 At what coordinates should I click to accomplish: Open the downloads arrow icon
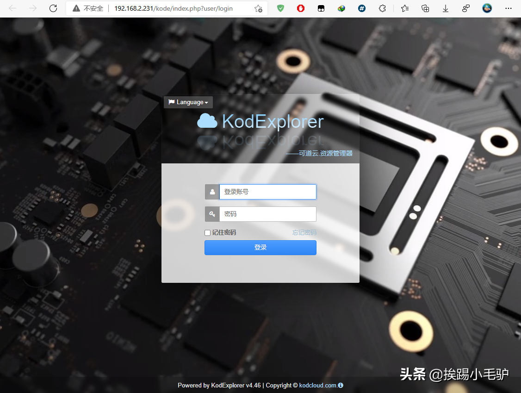[x=446, y=8]
